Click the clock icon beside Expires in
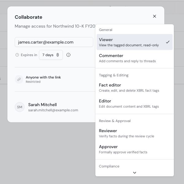184x184 pixels. [x=17, y=55]
